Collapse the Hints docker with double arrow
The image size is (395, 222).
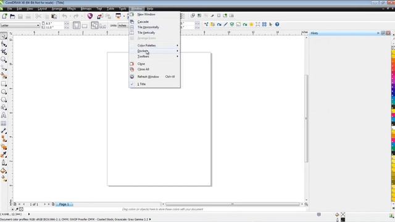tap(378, 33)
